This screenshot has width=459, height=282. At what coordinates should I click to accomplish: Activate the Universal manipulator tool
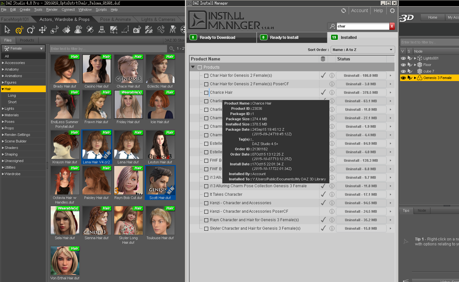coord(19,30)
